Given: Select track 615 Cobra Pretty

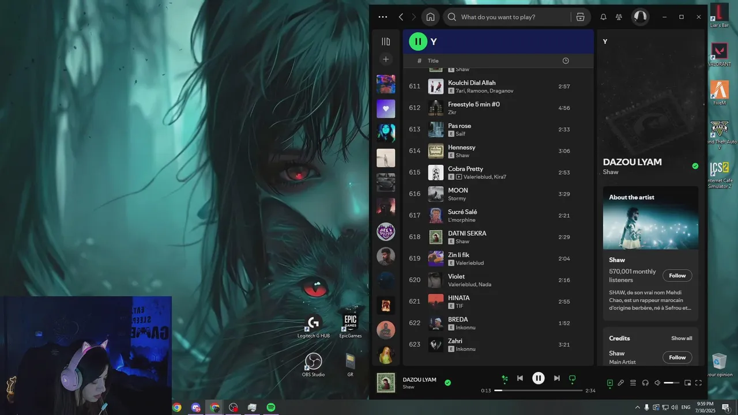Looking at the screenshot, I should coord(498,172).
